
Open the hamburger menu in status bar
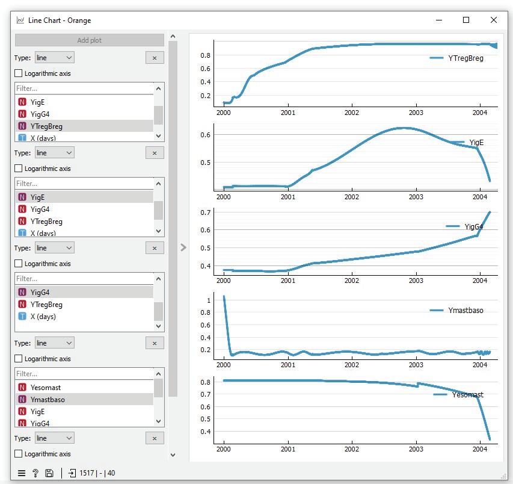tap(22, 473)
